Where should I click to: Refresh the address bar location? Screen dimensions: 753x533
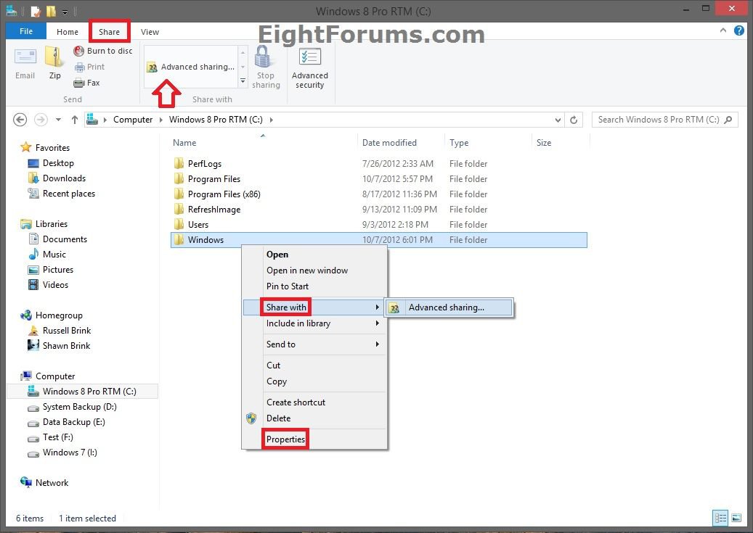tap(574, 120)
